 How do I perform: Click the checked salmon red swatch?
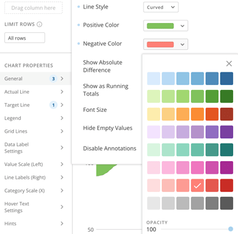coord(197,185)
